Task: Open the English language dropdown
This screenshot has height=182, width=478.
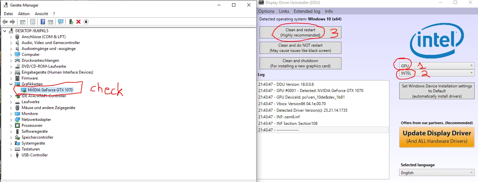Action: click(x=437, y=173)
